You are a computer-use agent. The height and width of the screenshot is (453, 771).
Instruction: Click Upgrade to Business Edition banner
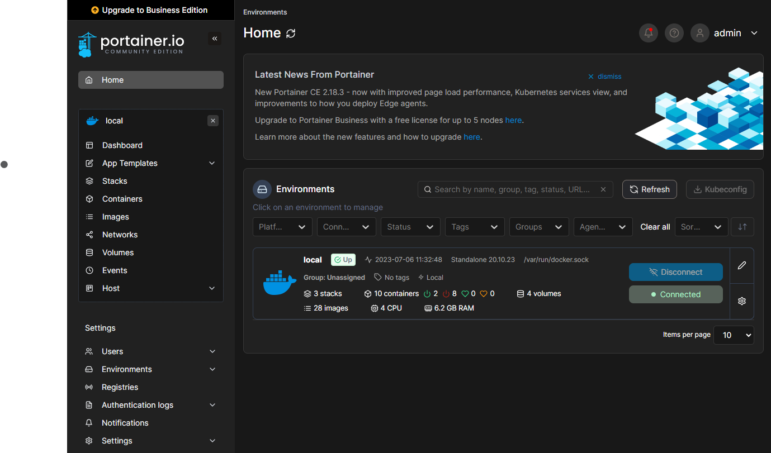151,10
